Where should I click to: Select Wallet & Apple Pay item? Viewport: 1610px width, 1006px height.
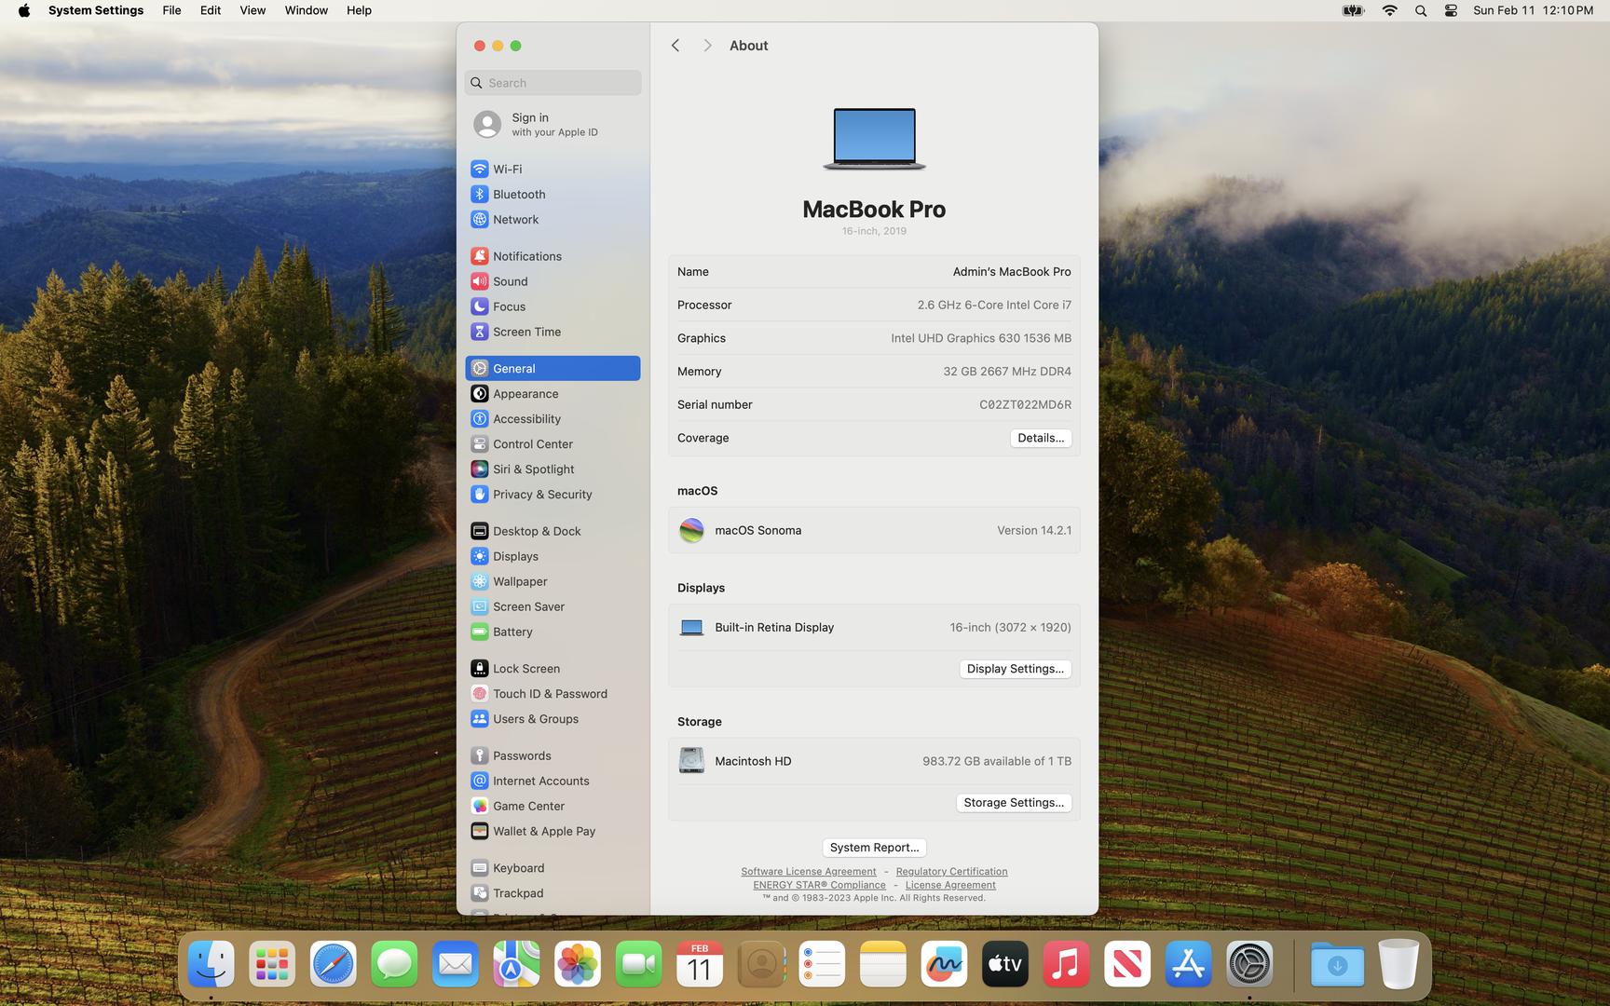543,831
